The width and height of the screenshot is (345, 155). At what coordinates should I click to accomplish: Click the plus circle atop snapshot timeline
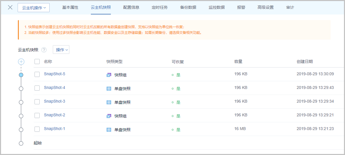click(21, 62)
